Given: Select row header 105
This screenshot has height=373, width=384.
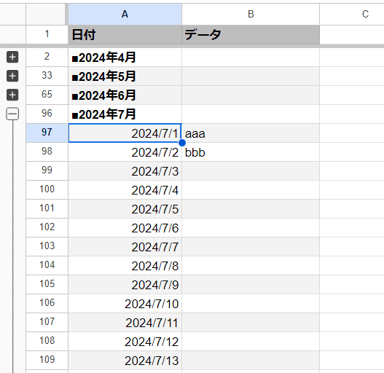Looking at the screenshot, I should pyautogui.click(x=47, y=284).
